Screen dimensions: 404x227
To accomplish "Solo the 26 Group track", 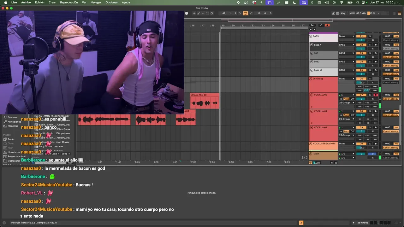I will point(370,79).
